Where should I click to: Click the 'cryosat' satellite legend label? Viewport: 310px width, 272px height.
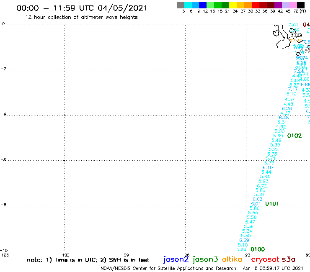point(265,259)
